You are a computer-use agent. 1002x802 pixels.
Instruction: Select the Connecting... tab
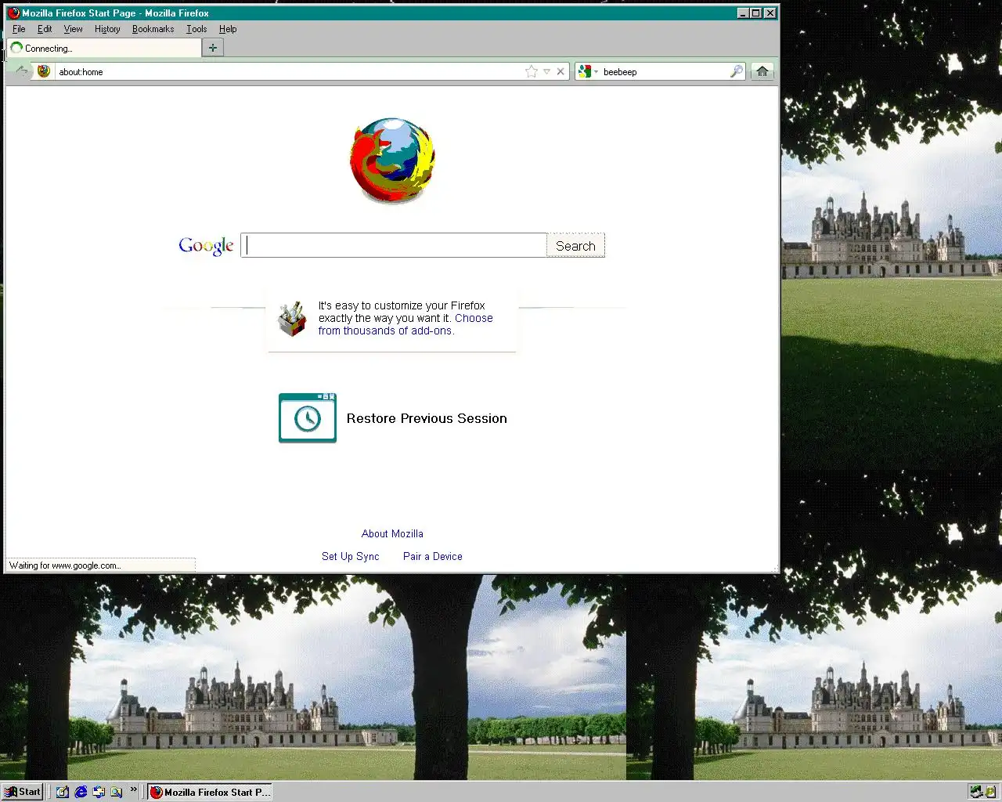103,48
